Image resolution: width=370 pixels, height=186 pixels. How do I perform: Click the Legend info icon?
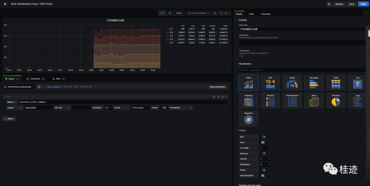21,108
